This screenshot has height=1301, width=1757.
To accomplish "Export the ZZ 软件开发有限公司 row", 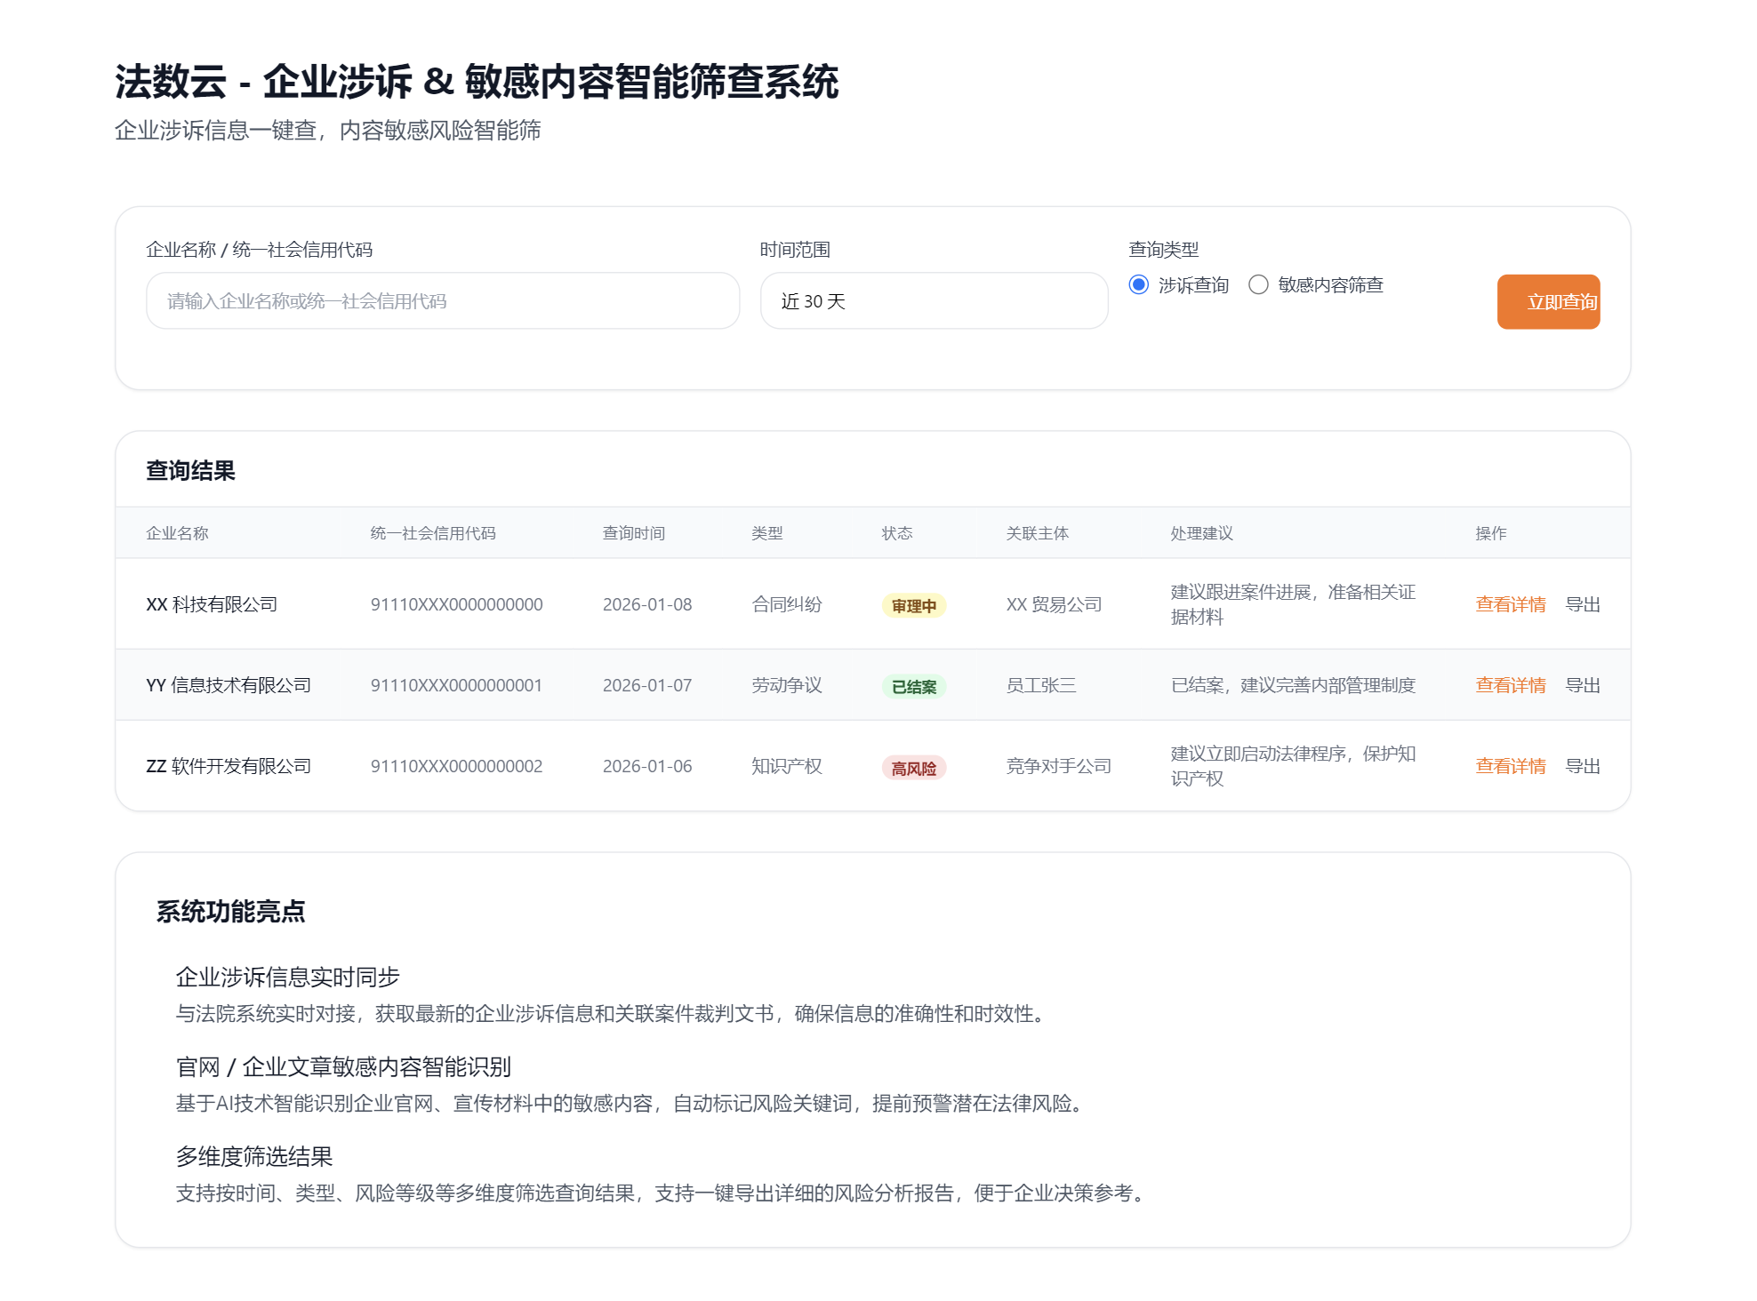I will pyautogui.click(x=1582, y=766).
